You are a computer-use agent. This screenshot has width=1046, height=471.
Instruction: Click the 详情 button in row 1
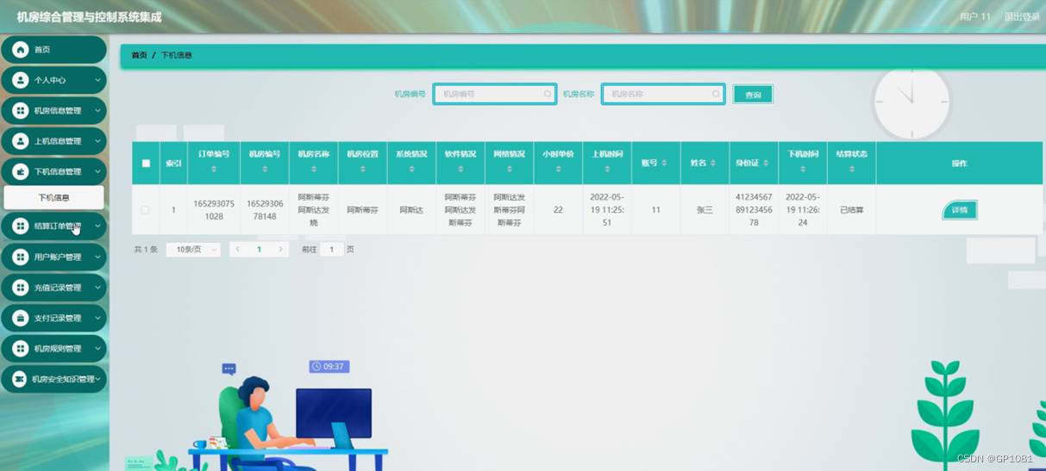coord(959,210)
